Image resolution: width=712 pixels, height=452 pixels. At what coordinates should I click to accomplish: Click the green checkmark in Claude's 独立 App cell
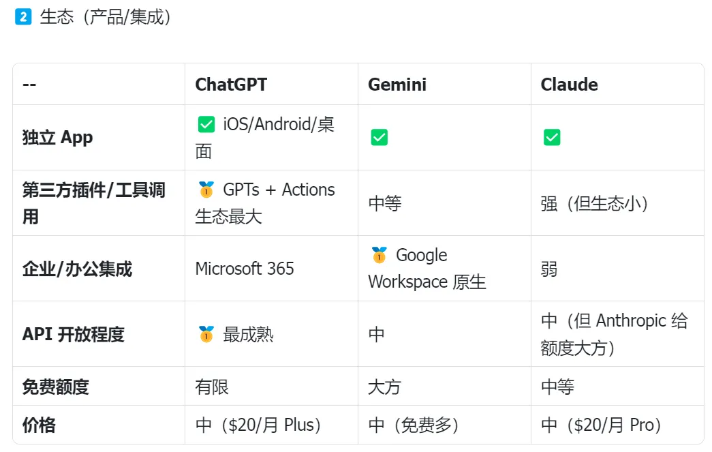(x=552, y=137)
